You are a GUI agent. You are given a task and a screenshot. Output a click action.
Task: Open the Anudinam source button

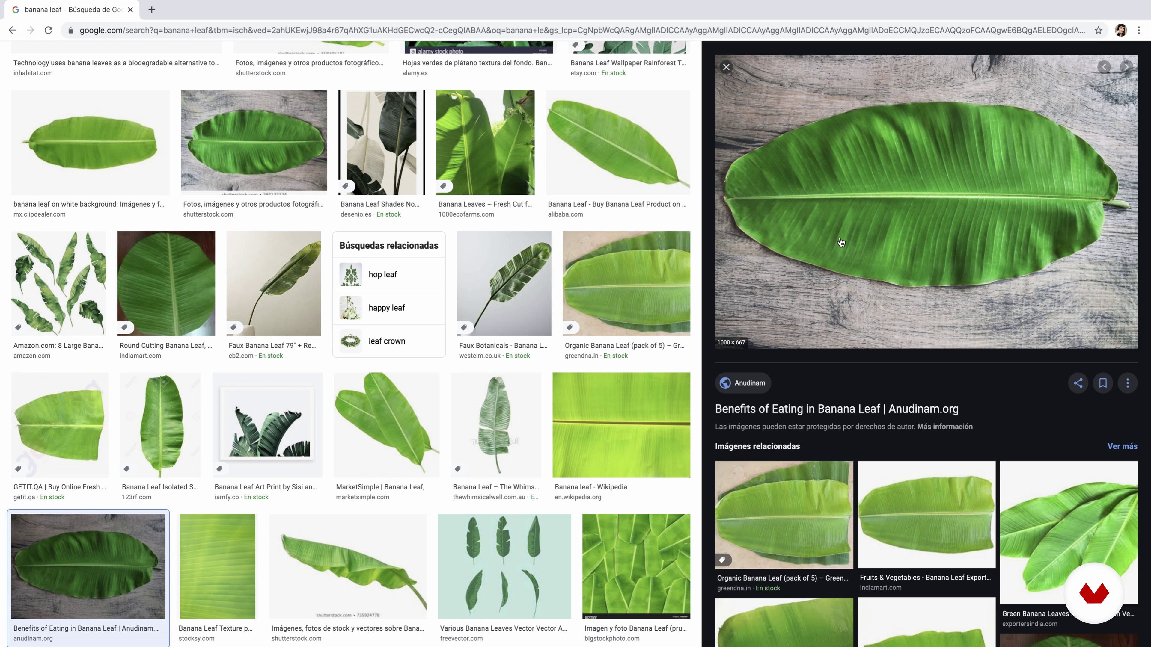point(743,383)
